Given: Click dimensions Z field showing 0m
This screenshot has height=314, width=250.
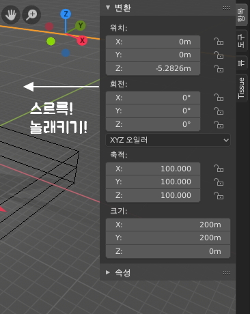Looking at the screenshot, I should pos(168,251).
